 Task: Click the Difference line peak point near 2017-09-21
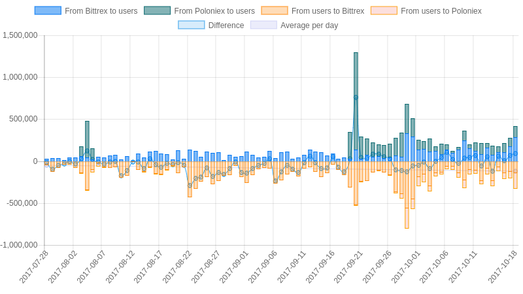pyautogui.click(x=356, y=97)
